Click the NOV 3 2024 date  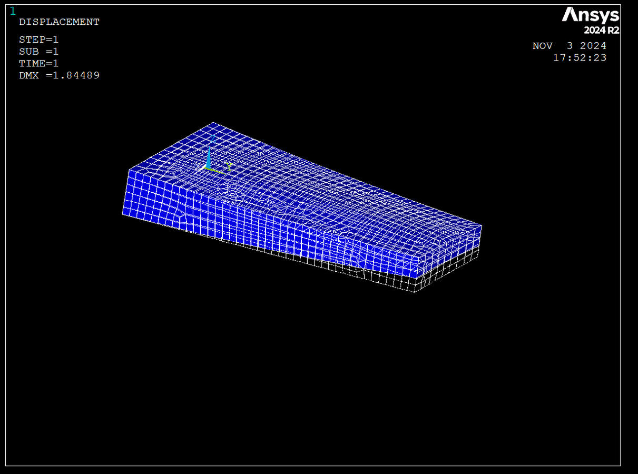click(x=569, y=46)
